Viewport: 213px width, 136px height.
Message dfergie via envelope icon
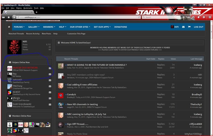coord(50,98)
